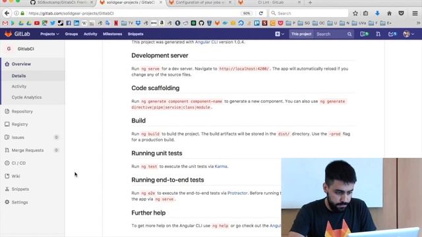
Task: Click the Wiki sidebar icon
Action: pyautogui.click(x=7, y=176)
